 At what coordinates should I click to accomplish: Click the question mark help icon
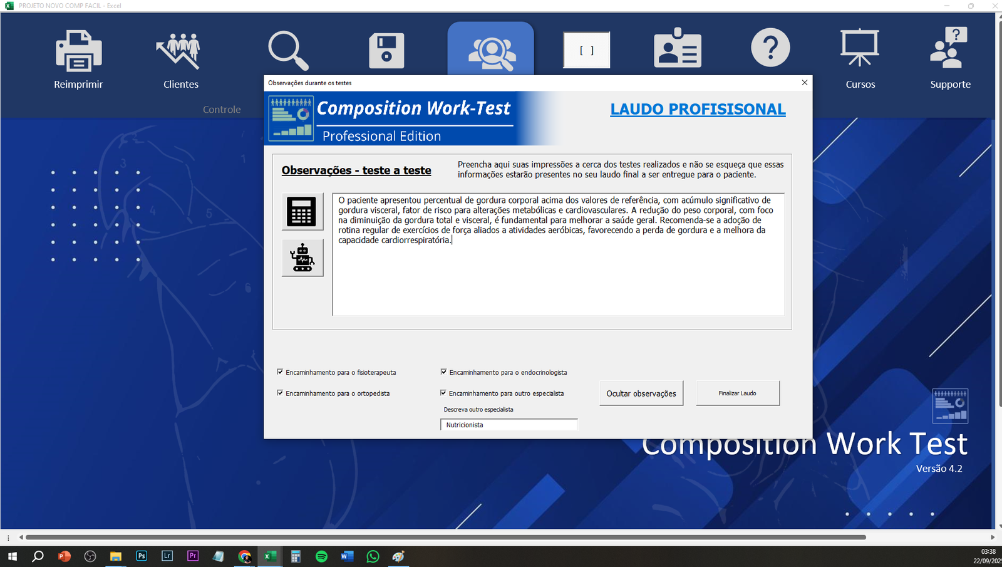click(770, 48)
